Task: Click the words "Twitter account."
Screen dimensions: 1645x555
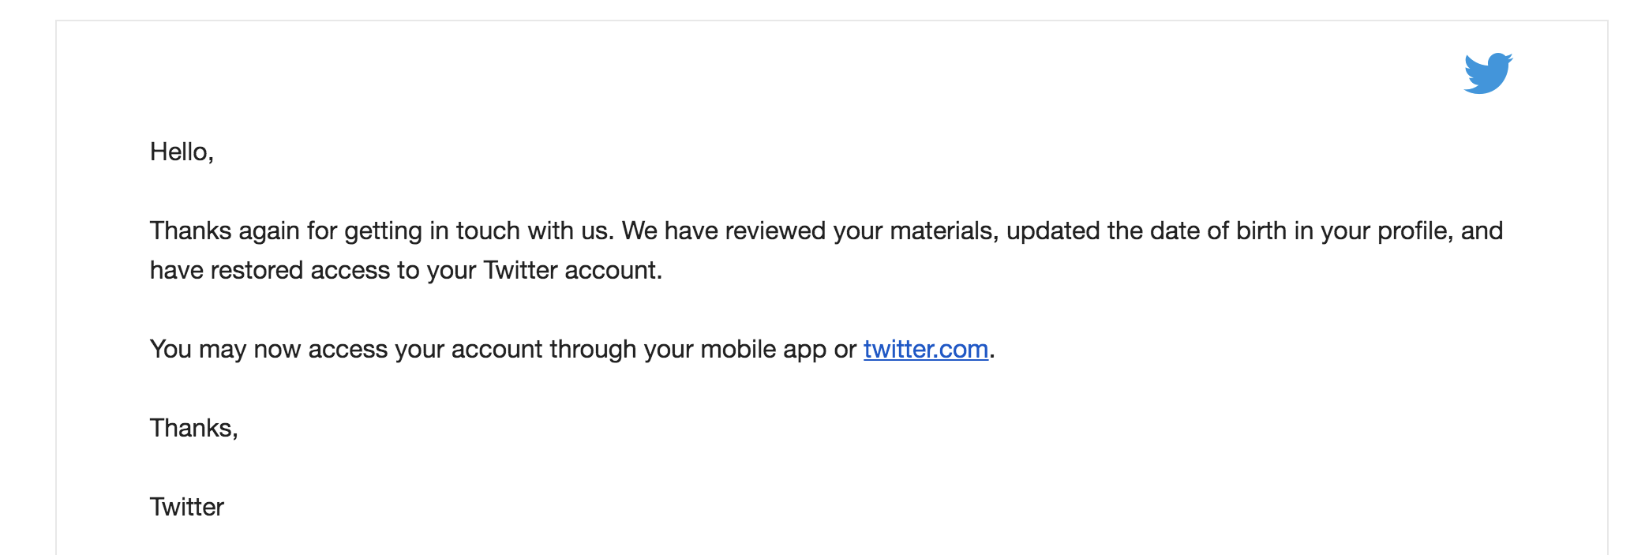Action: point(573,270)
